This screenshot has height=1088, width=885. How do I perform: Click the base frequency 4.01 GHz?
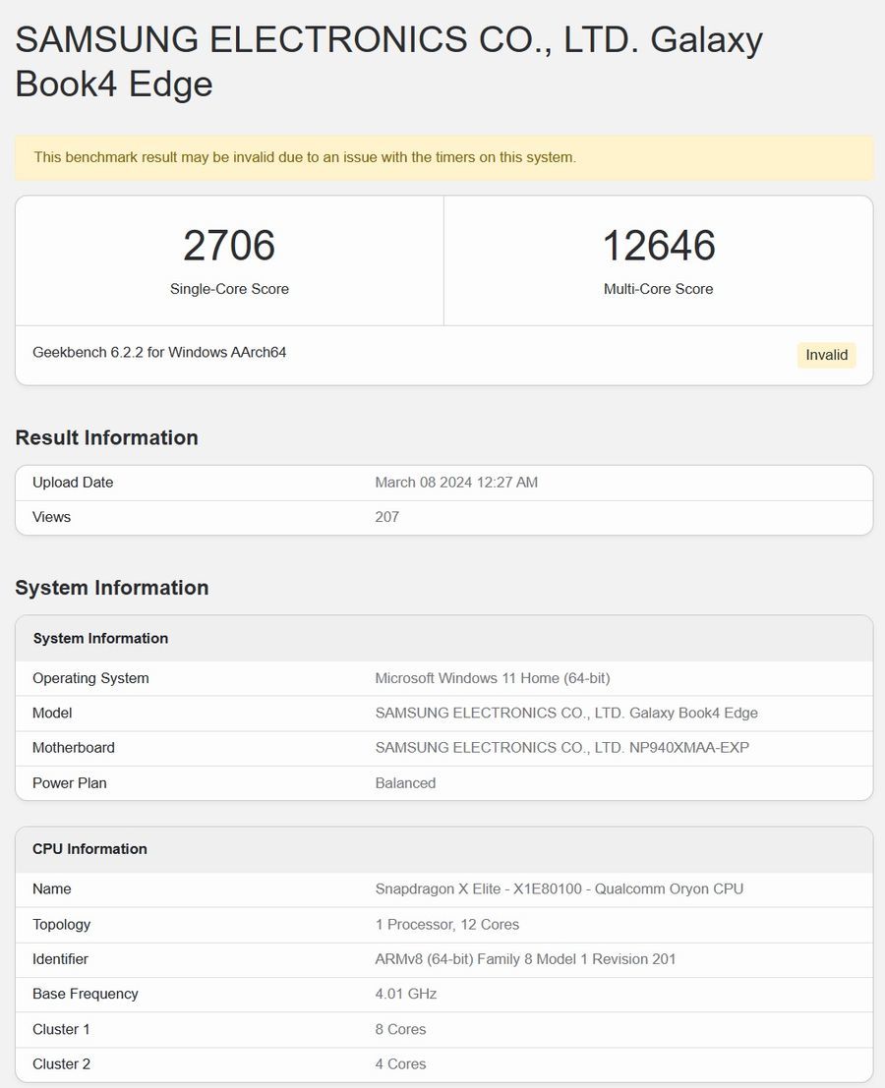[405, 994]
